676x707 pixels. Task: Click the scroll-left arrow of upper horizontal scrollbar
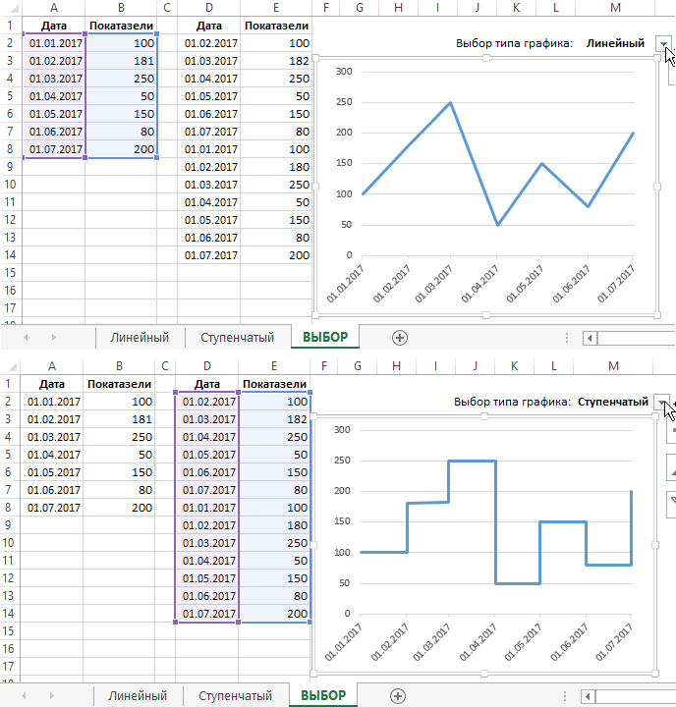pyautogui.click(x=590, y=338)
